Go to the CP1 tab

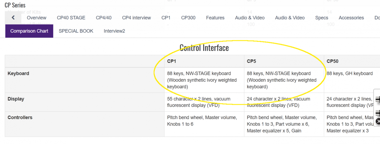tap(166, 18)
